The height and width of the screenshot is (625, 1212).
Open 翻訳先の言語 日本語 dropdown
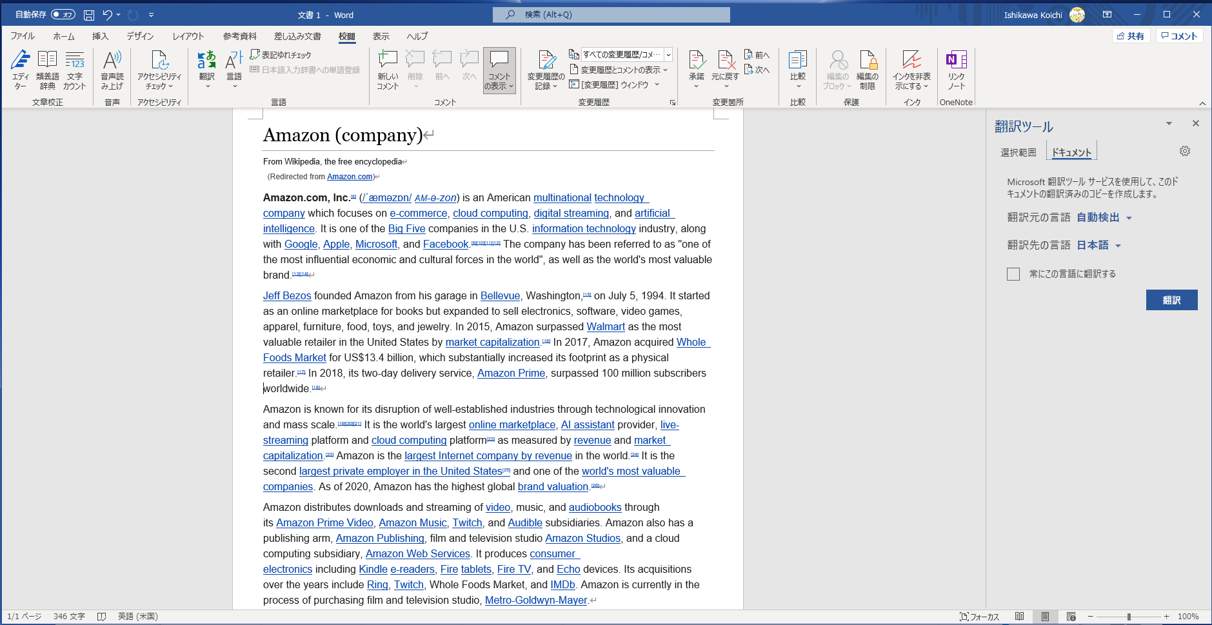pos(1098,246)
